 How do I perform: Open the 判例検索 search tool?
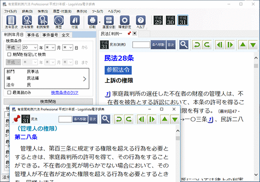43,22
